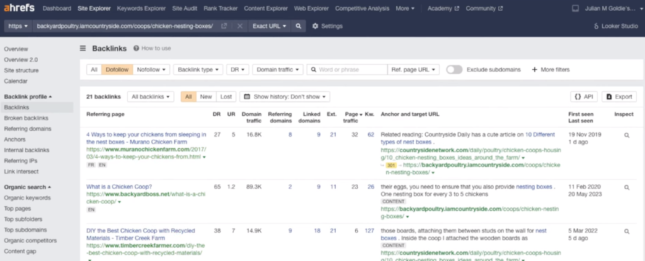Click nesting boxes anchor link

pyautogui.click(x=534, y=187)
